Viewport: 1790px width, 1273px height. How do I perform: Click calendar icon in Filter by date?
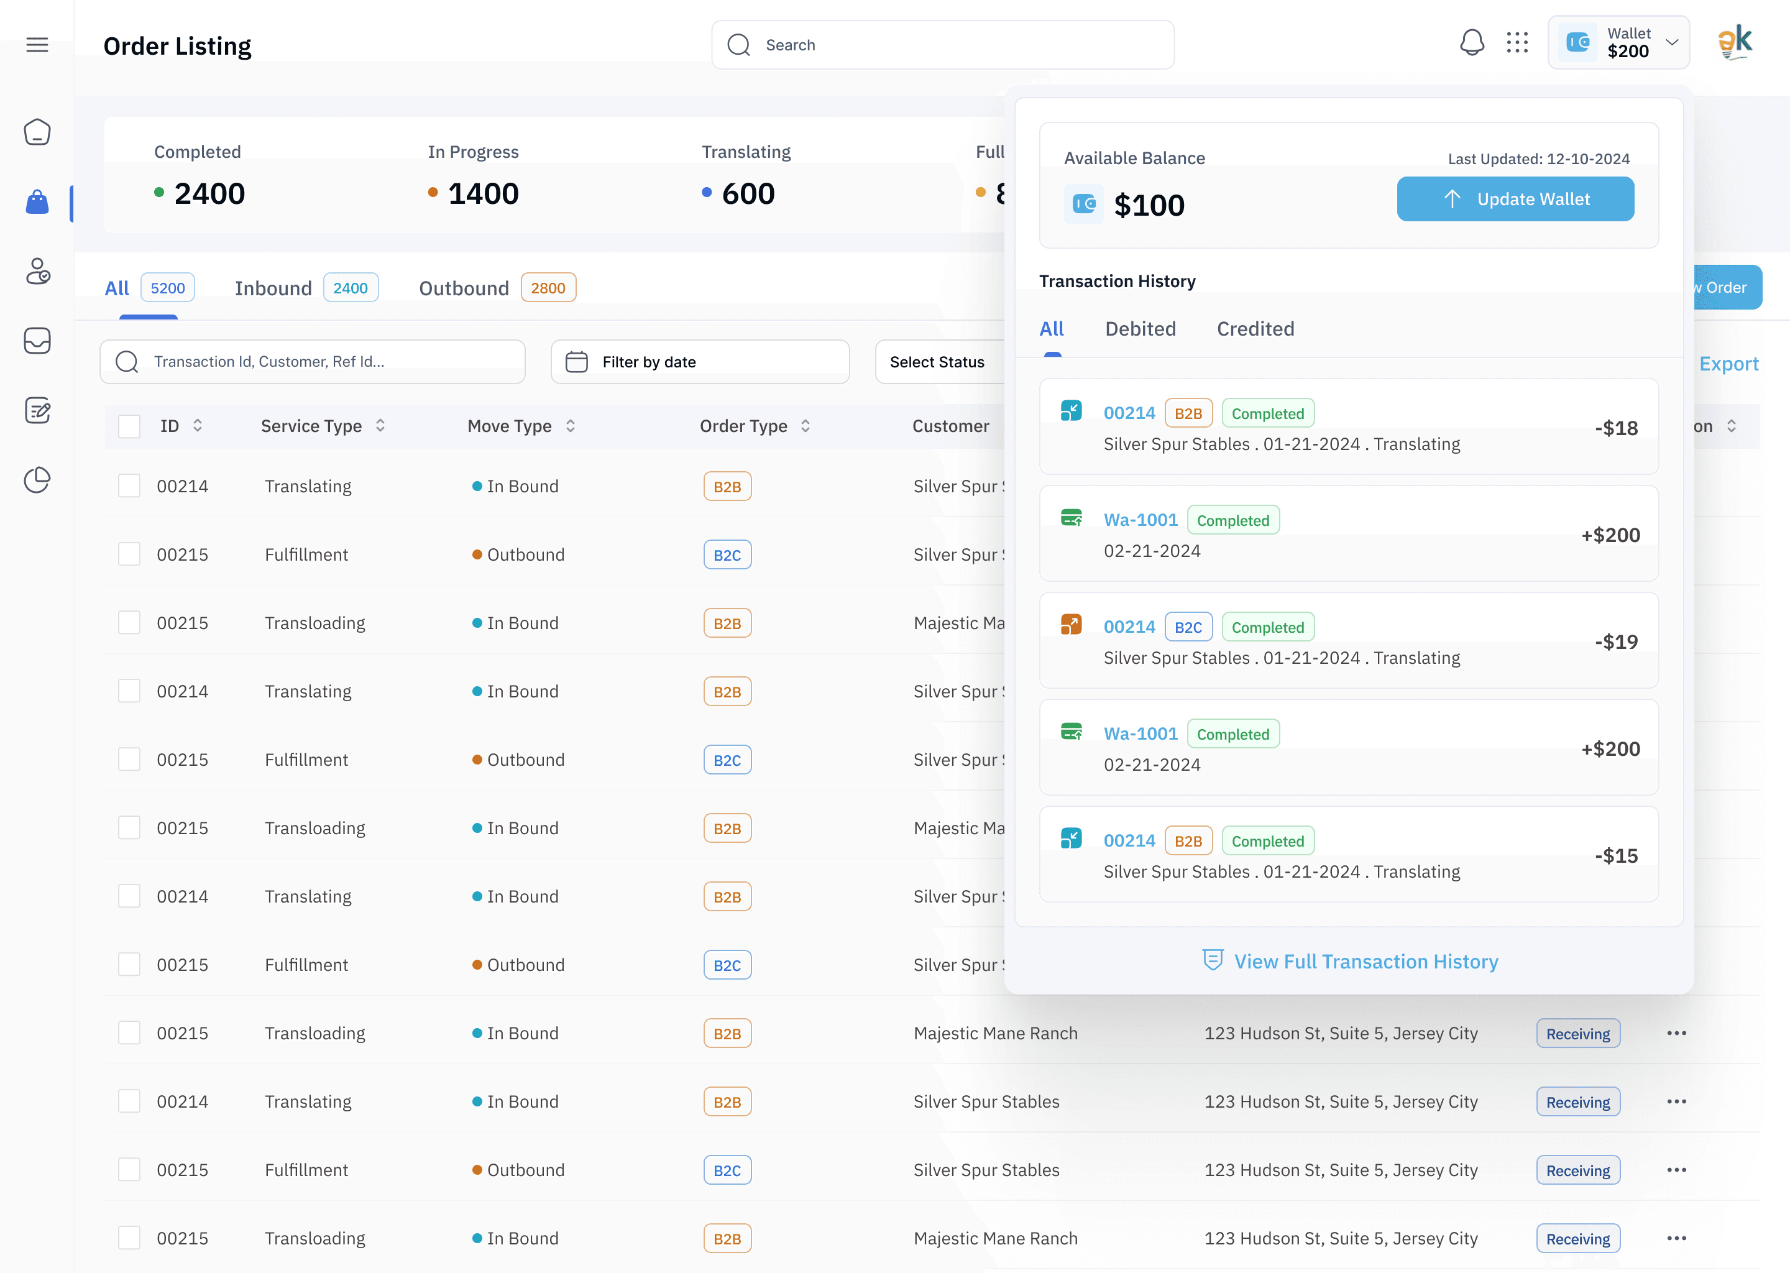click(577, 361)
